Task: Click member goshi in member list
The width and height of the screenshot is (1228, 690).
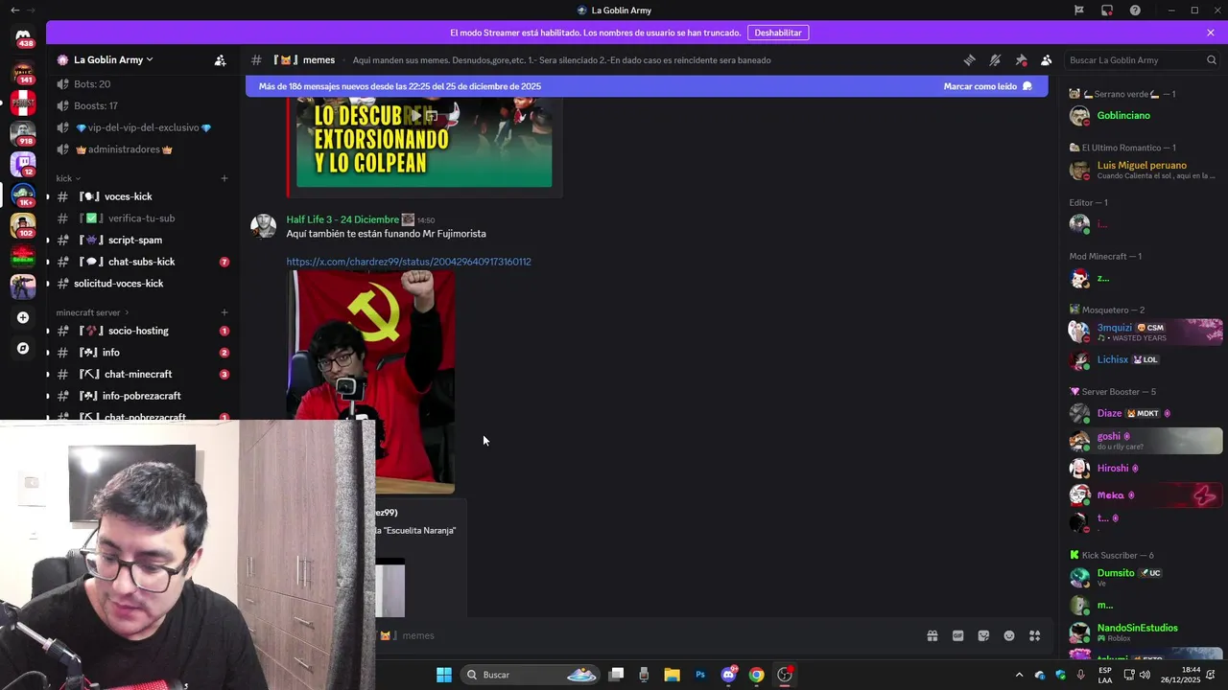Action: (x=1144, y=441)
